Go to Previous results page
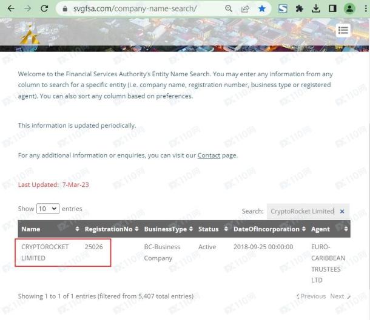The width and height of the screenshot is (370, 320). 311,296
